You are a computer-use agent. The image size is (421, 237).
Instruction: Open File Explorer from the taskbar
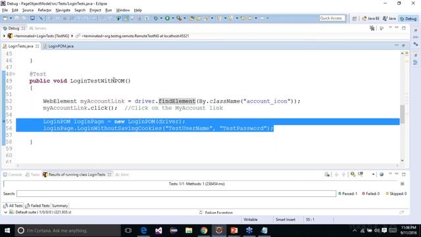tap(189, 230)
